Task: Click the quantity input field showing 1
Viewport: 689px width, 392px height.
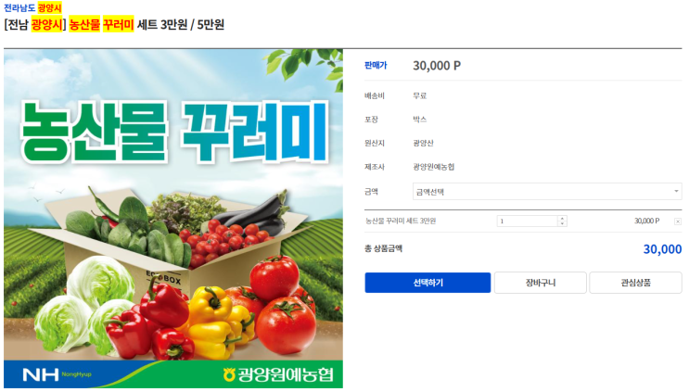Action: click(x=528, y=221)
